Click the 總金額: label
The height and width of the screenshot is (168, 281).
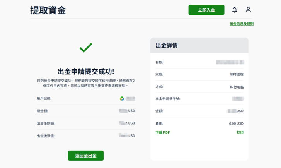[42, 111]
